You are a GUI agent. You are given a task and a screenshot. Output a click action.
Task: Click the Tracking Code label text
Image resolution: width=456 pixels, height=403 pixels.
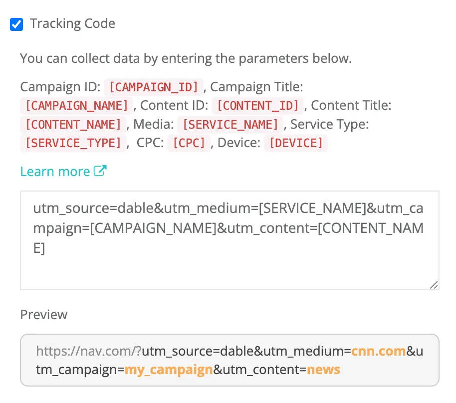[72, 23]
